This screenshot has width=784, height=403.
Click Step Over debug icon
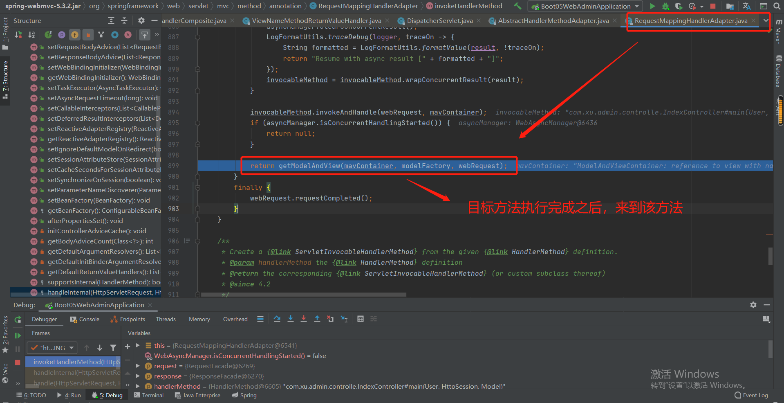click(x=277, y=319)
